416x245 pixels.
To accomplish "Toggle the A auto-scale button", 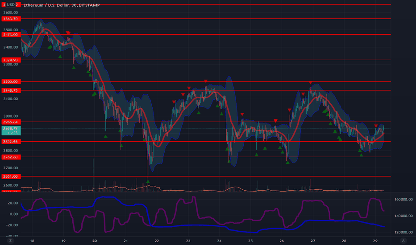I will [403, 241].
